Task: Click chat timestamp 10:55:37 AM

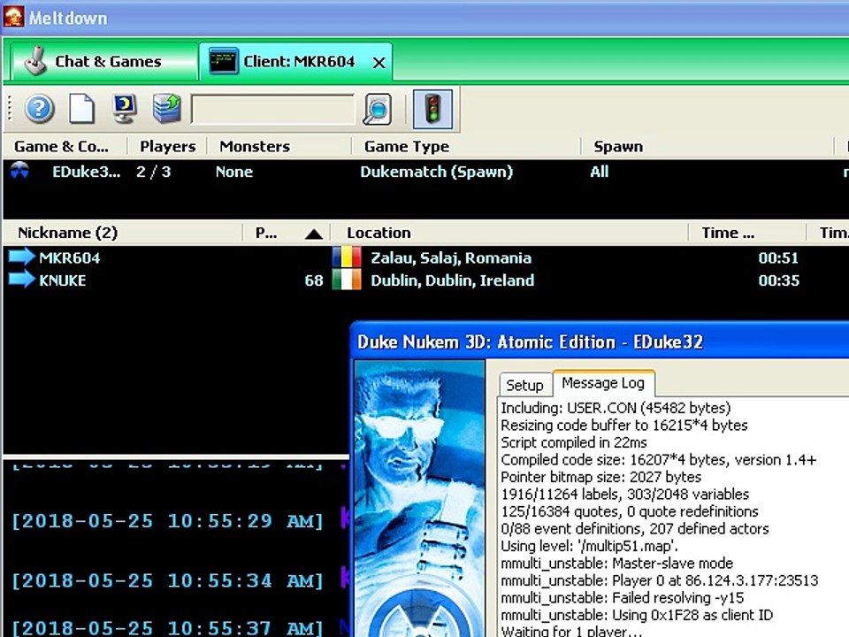Action: 167,627
